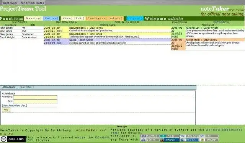Image resolution: width=245 pixels, height=143 pixels.
Task: Click the 'Meeting started on time' note
Action: tap(98, 43)
